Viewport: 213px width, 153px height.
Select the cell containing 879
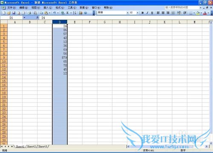pos(60,57)
